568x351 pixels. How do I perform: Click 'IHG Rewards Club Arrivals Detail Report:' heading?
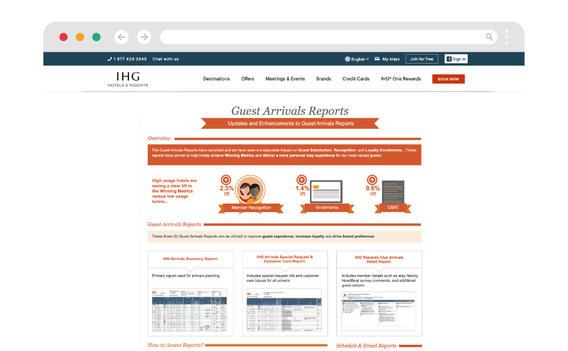point(379,259)
